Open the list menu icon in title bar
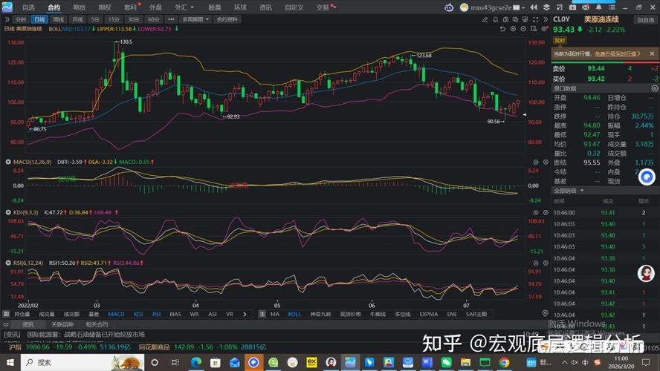This screenshot has height=371, width=660. (612, 7)
